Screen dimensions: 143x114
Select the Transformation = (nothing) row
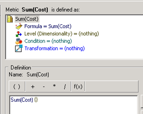pyautogui.click(x=55, y=48)
